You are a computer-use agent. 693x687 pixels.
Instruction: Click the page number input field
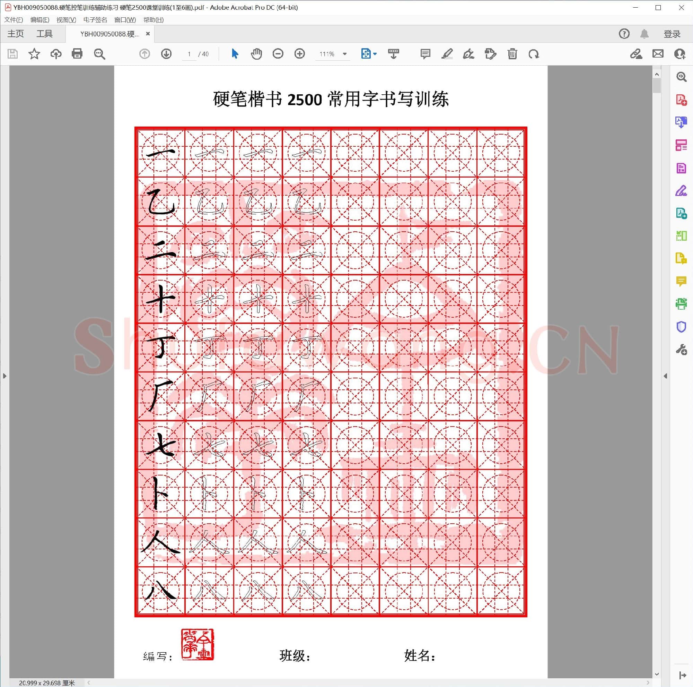190,54
